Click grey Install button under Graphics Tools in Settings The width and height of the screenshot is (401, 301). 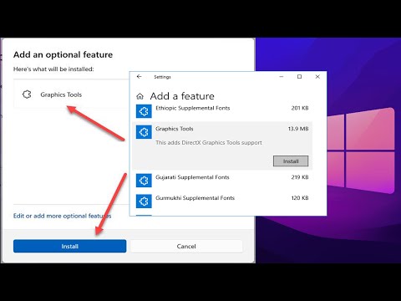291,161
